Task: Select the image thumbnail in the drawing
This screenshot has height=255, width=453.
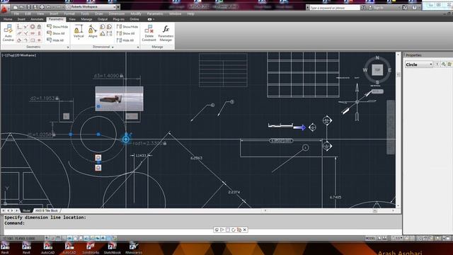Action: (x=120, y=98)
